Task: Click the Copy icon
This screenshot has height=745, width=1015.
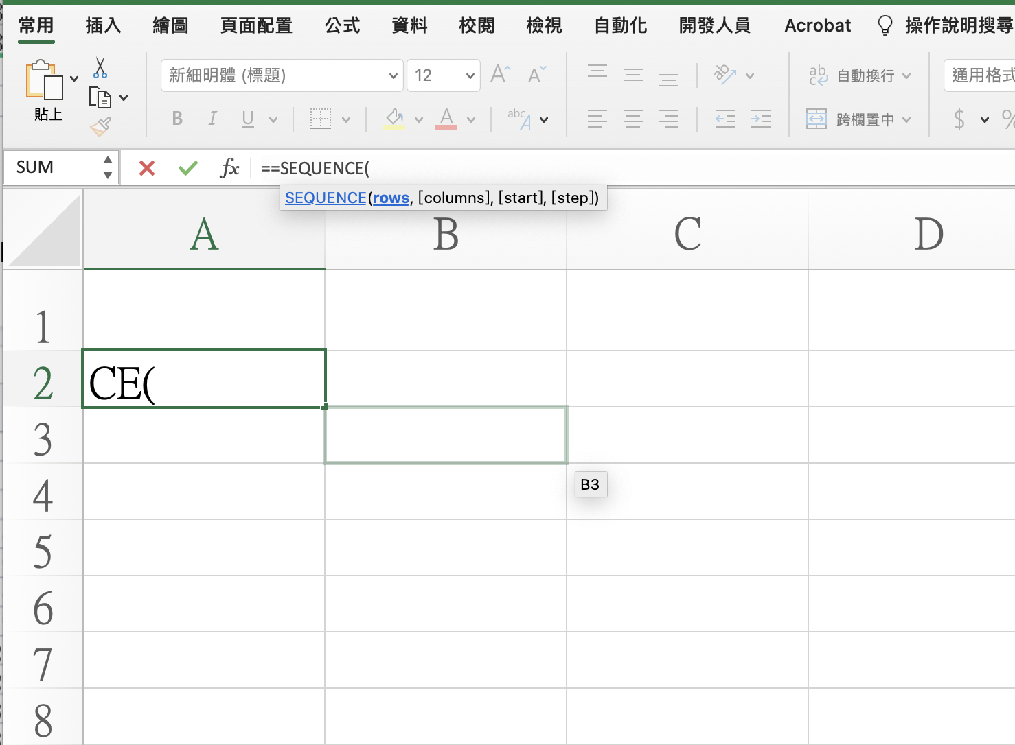Action: (100, 97)
